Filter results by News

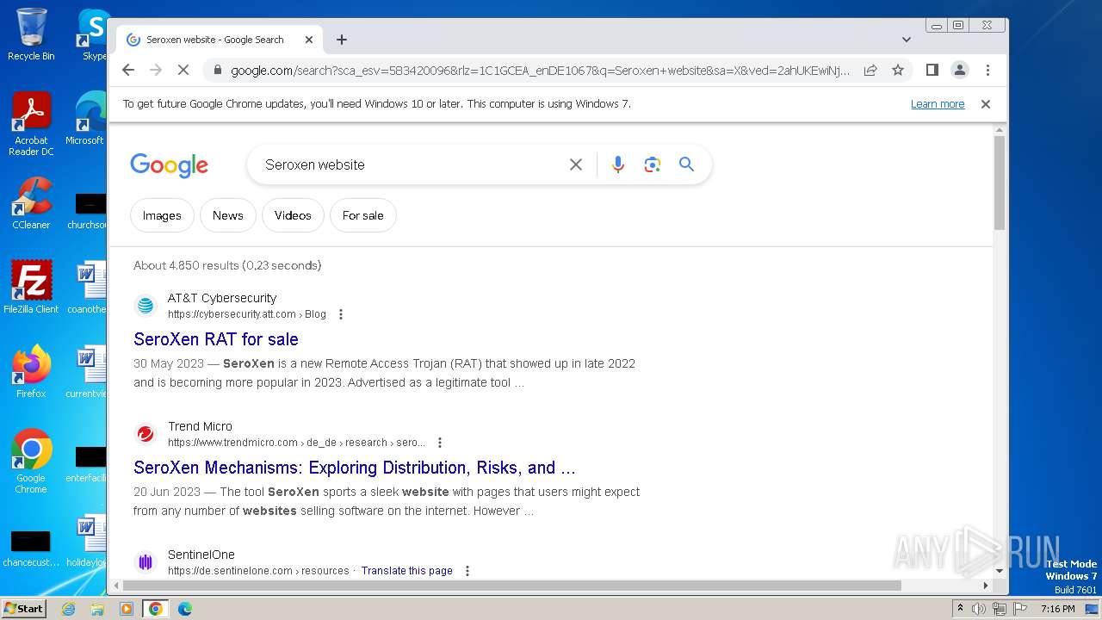pyautogui.click(x=228, y=215)
